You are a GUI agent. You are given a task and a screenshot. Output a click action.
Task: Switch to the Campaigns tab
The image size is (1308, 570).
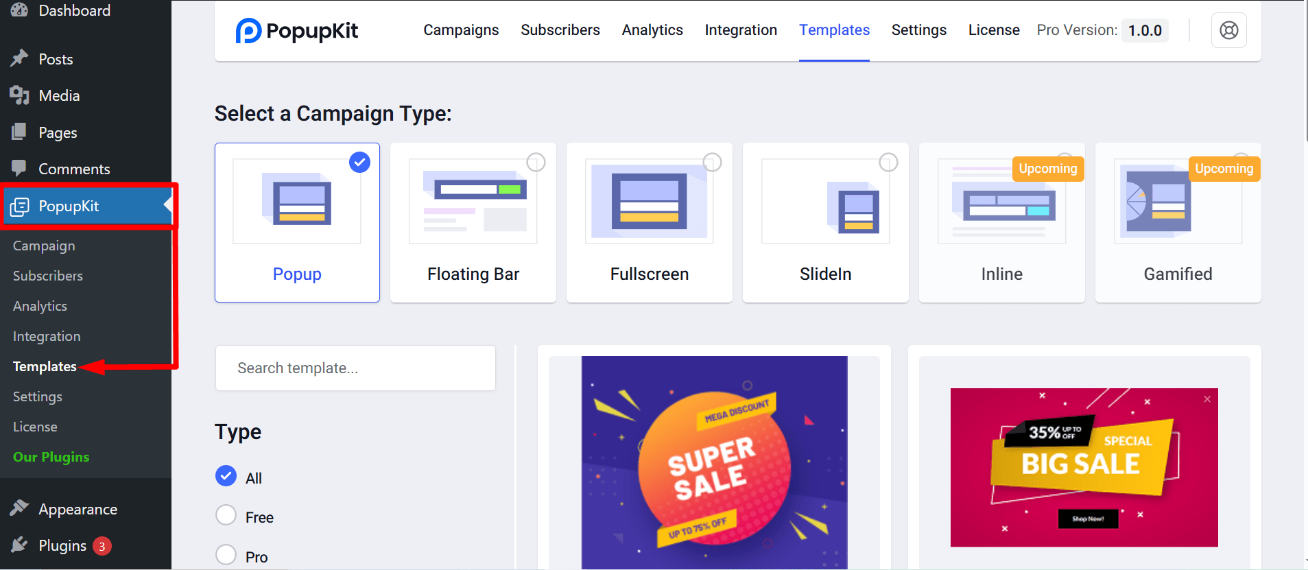click(461, 30)
